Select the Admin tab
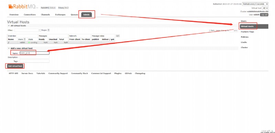Image resolution: width=275 pixels, height=133 pixels. [86, 15]
